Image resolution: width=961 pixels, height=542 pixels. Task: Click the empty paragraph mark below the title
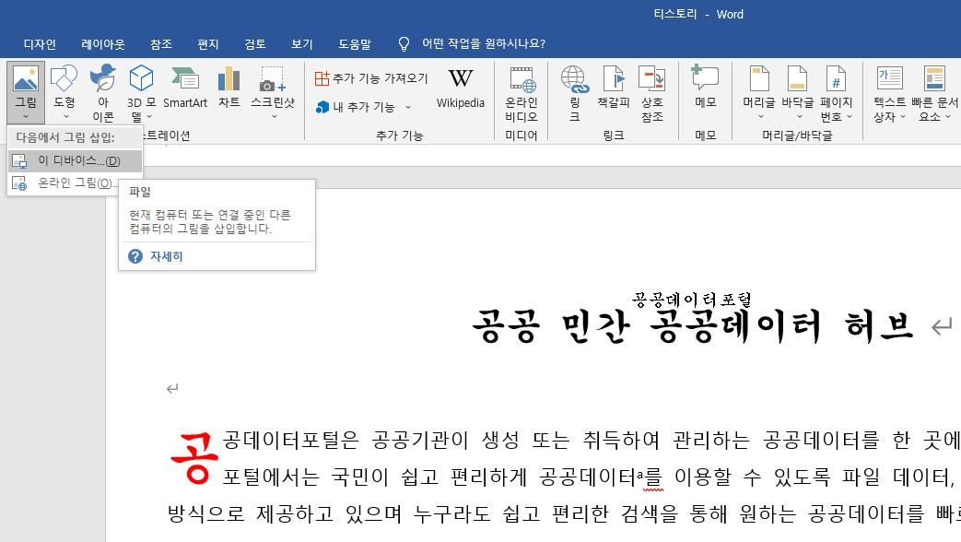tap(172, 388)
